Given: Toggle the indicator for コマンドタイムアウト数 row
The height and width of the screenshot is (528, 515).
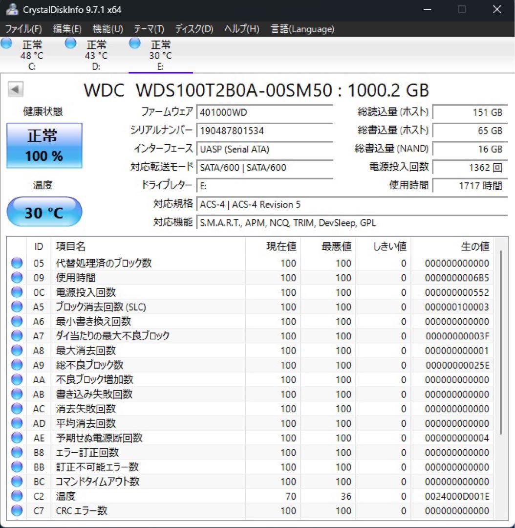Looking at the screenshot, I should click(x=16, y=482).
